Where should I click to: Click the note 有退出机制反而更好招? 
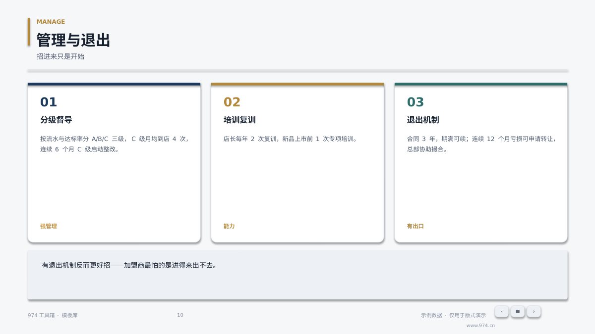(130, 265)
